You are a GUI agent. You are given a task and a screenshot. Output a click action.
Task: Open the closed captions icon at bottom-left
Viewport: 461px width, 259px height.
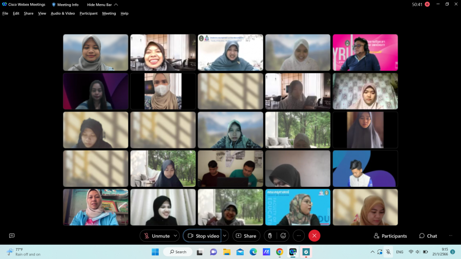pyautogui.click(x=12, y=235)
